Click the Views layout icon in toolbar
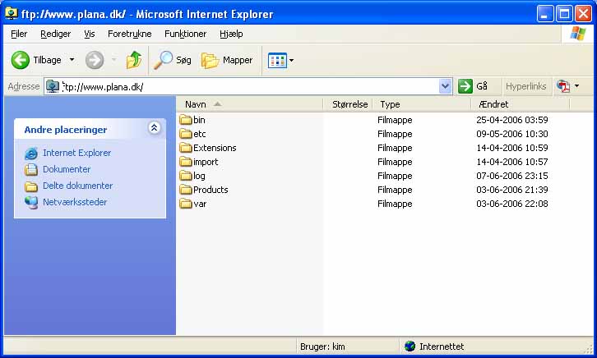Image resolution: width=597 pixels, height=358 pixels. pyautogui.click(x=276, y=60)
